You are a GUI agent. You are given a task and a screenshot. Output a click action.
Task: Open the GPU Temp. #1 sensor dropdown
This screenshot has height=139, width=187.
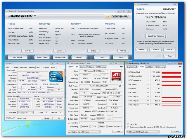[x=148, y=96]
